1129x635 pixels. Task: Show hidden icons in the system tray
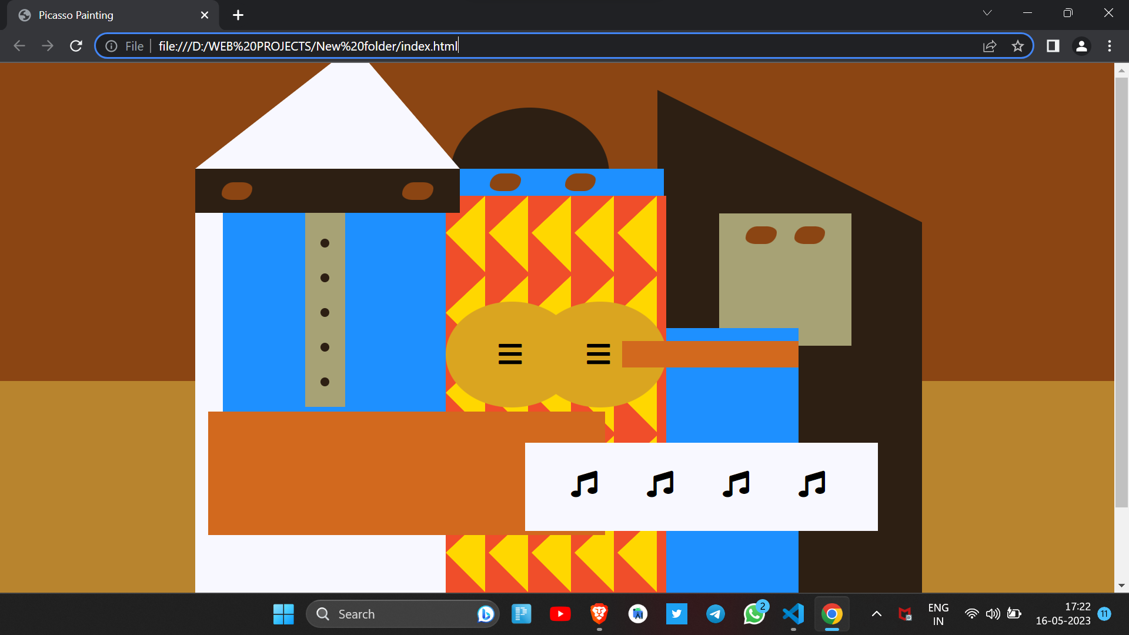point(877,613)
